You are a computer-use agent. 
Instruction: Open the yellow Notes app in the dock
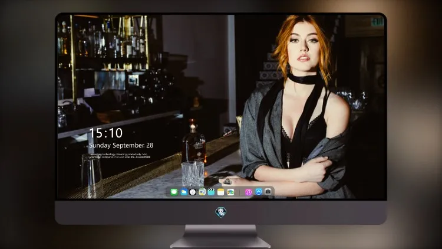(221, 192)
